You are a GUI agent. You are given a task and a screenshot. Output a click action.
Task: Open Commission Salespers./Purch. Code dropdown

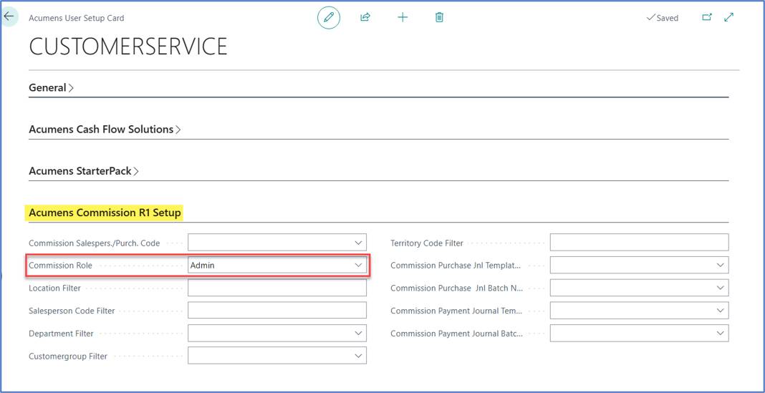359,243
